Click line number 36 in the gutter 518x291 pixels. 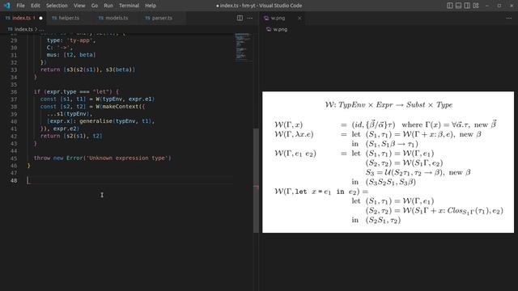[x=14, y=91]
